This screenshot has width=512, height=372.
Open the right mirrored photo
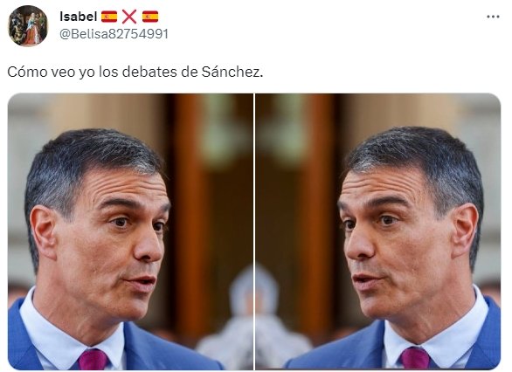(378, 231)
